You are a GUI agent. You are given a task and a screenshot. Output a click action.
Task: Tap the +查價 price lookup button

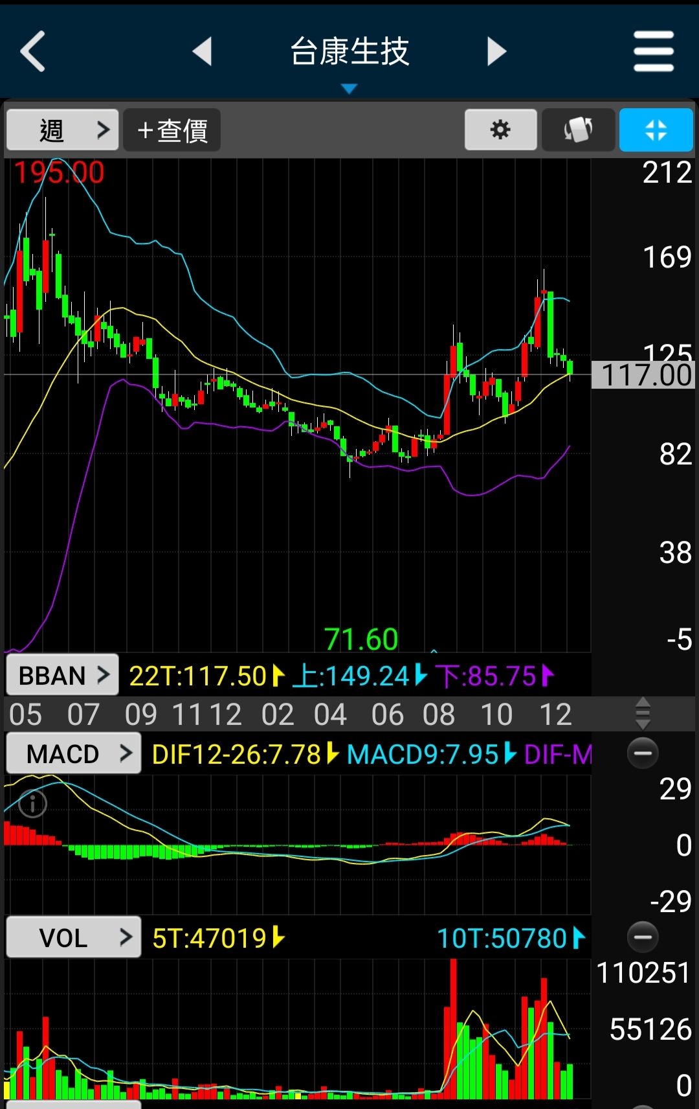[x=172, y=130]
